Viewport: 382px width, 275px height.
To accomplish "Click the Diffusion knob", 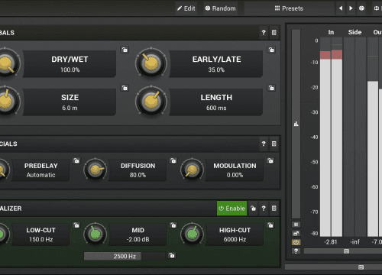I will pyautogui.click(x=95, y=170).
